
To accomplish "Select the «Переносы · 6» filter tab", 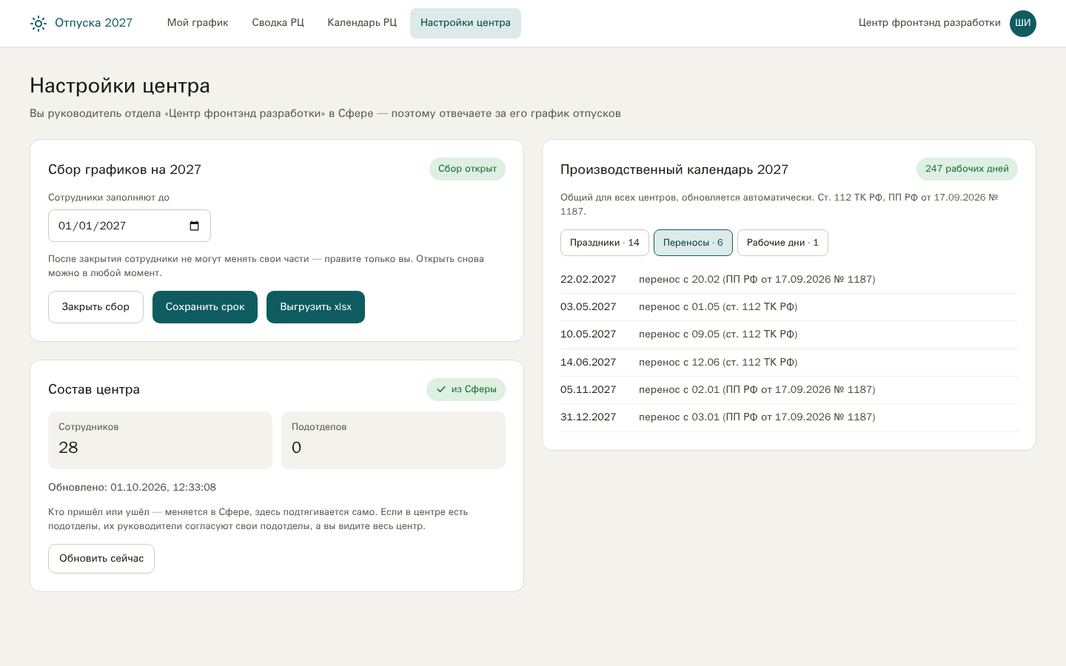I will [x=693, y=243].
